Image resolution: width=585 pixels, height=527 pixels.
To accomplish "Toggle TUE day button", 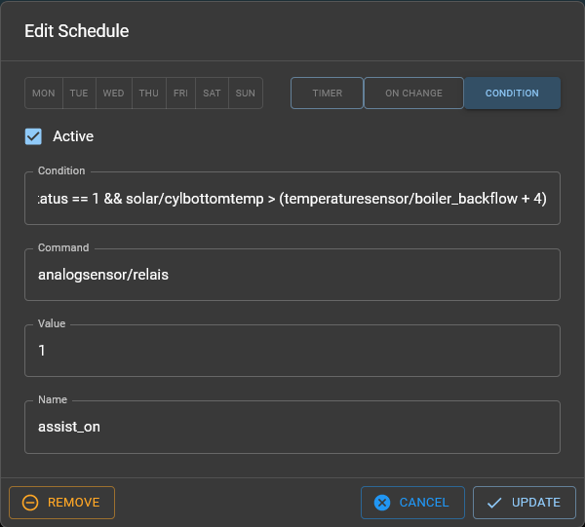I will (x=79, y=94).
